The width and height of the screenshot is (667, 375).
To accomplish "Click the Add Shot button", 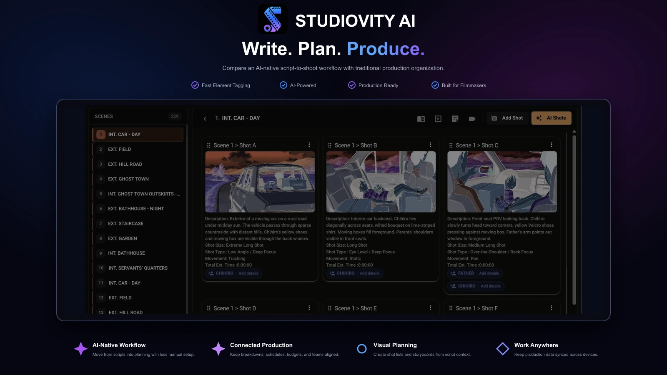I will click(x=507, y=118).
